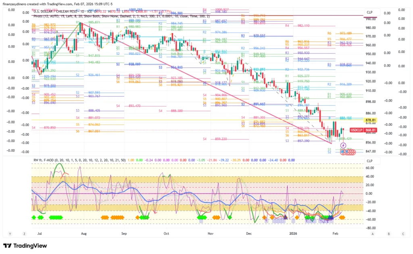Viewport: 413px width, 254px height.
Task: Click the purple lightning bolt event icon
Action: pyautogui.click(x=343, y=145)
